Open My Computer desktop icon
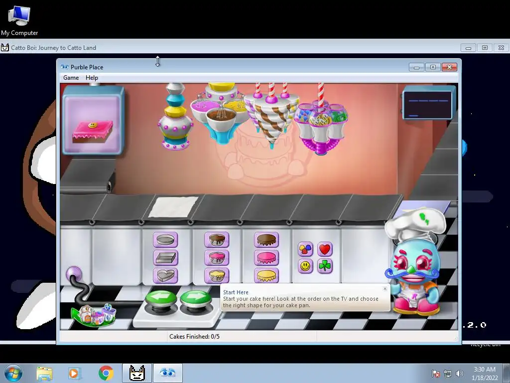Image resolution: width=510 pixels, height=383 pixels. point(19,20)
